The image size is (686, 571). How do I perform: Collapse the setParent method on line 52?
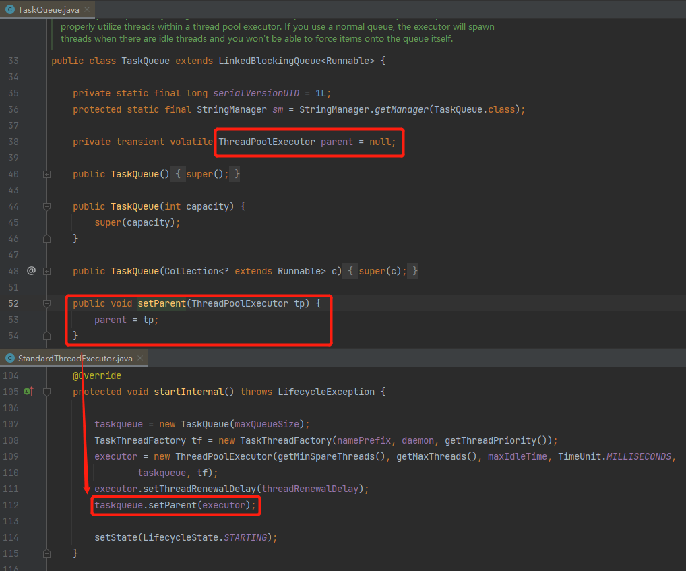(x=46, y=303)
